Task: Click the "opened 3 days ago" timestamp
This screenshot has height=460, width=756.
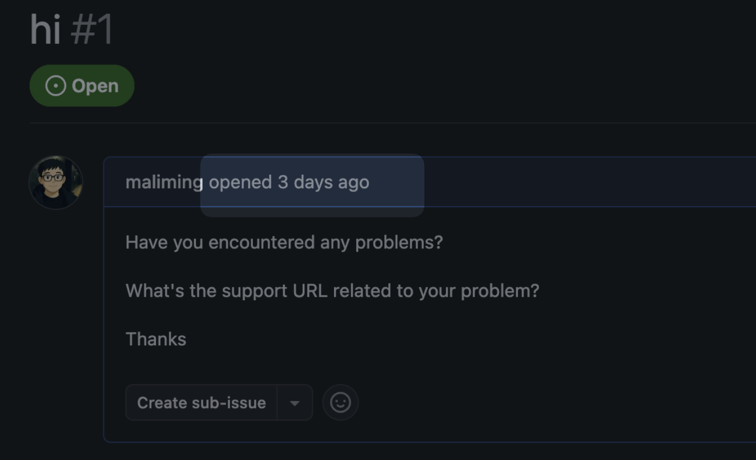Action: point(289,182)
